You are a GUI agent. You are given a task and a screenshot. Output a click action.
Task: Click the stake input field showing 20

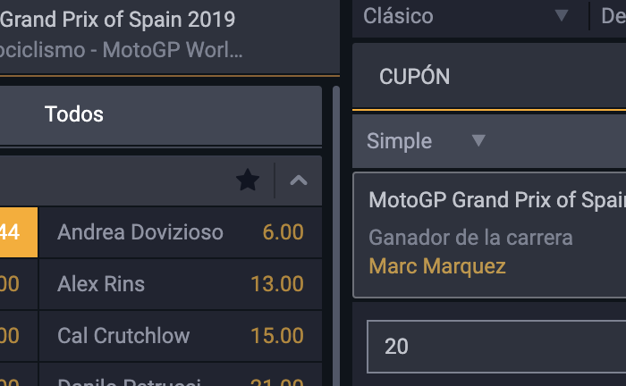tap(496, 347)
